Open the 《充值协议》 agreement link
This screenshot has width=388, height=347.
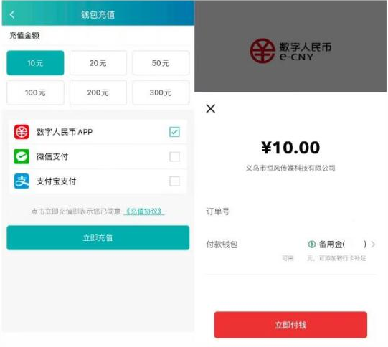tap(144, 211)
